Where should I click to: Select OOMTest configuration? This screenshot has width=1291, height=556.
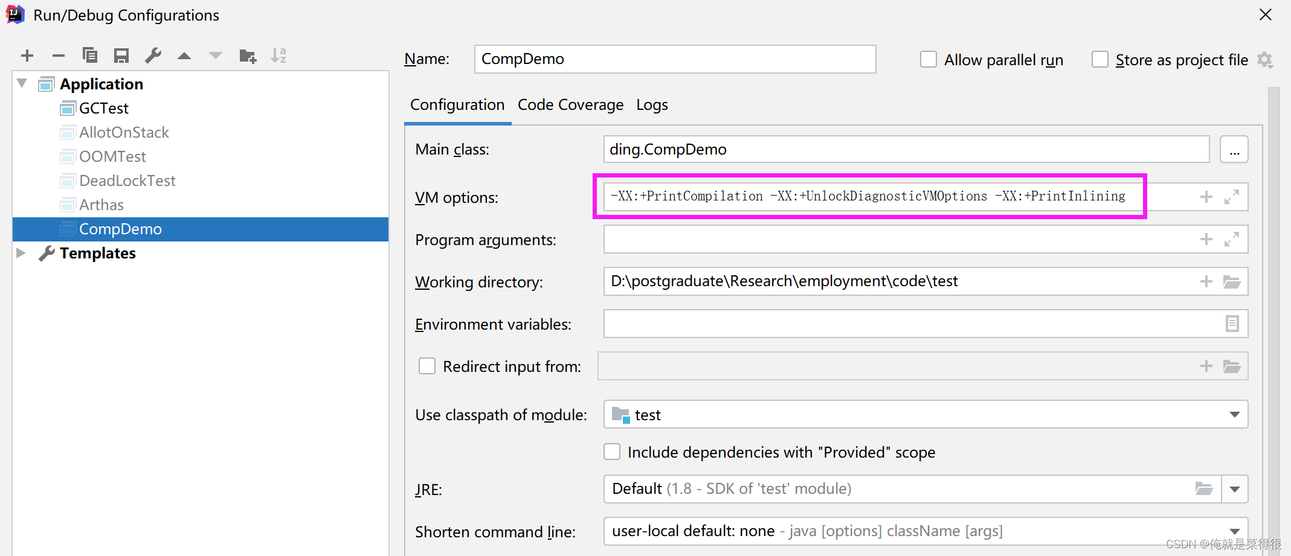(x=112, y=156)
